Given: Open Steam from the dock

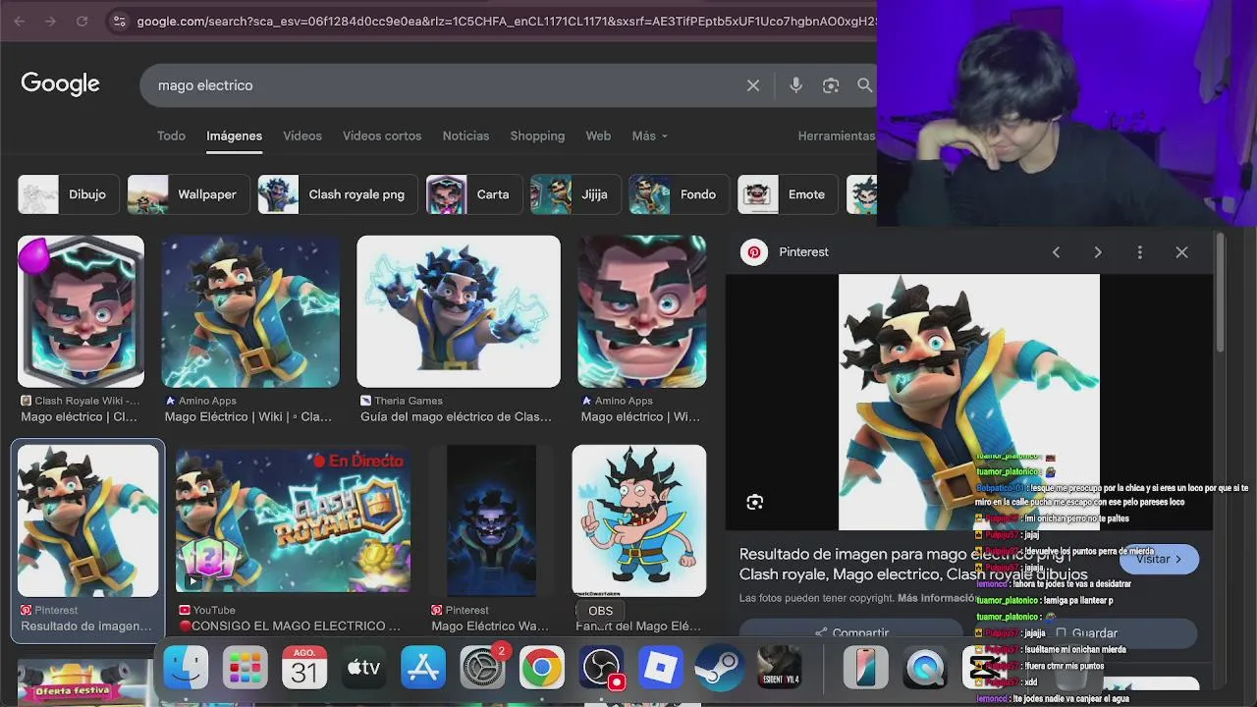Looking at the screenshot, I should click(720, 669).
